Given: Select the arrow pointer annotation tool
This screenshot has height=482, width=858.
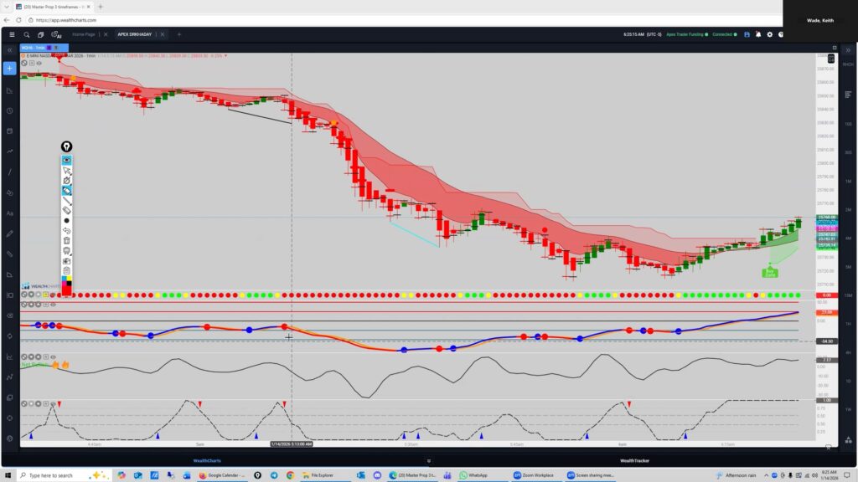Looking at the screenshot, I should tap(67, 170).
